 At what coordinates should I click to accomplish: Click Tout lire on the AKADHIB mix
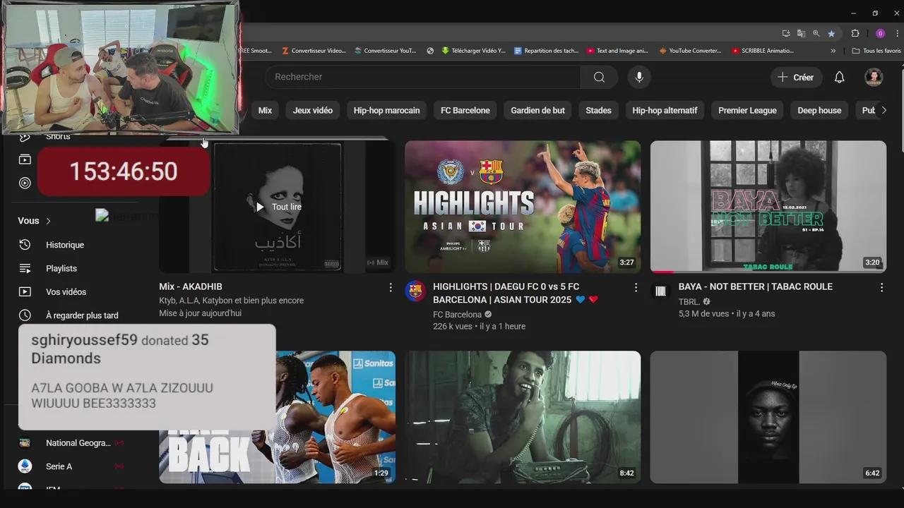[278, 207]
